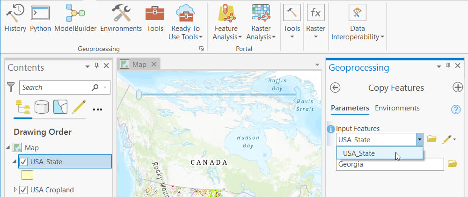Switch to List By Data Source

[42, 107]
